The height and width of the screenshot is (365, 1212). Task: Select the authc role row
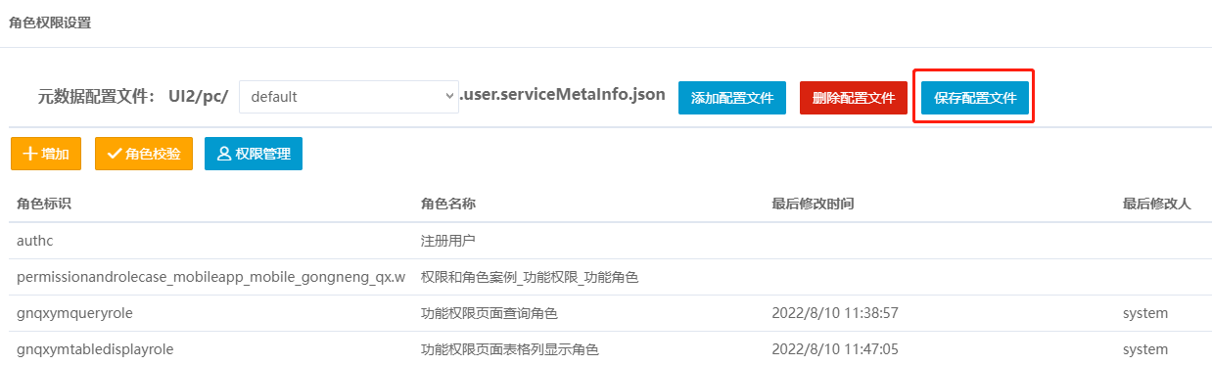(x=606, y=240)
